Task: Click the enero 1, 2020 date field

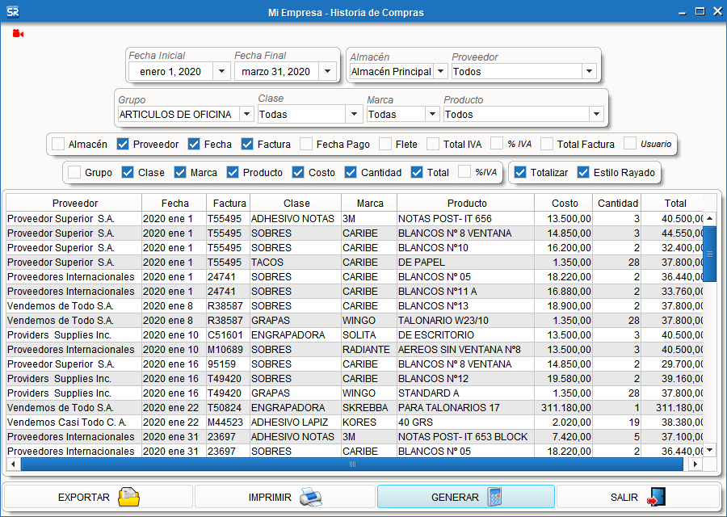Action: [x=170, y=71]
